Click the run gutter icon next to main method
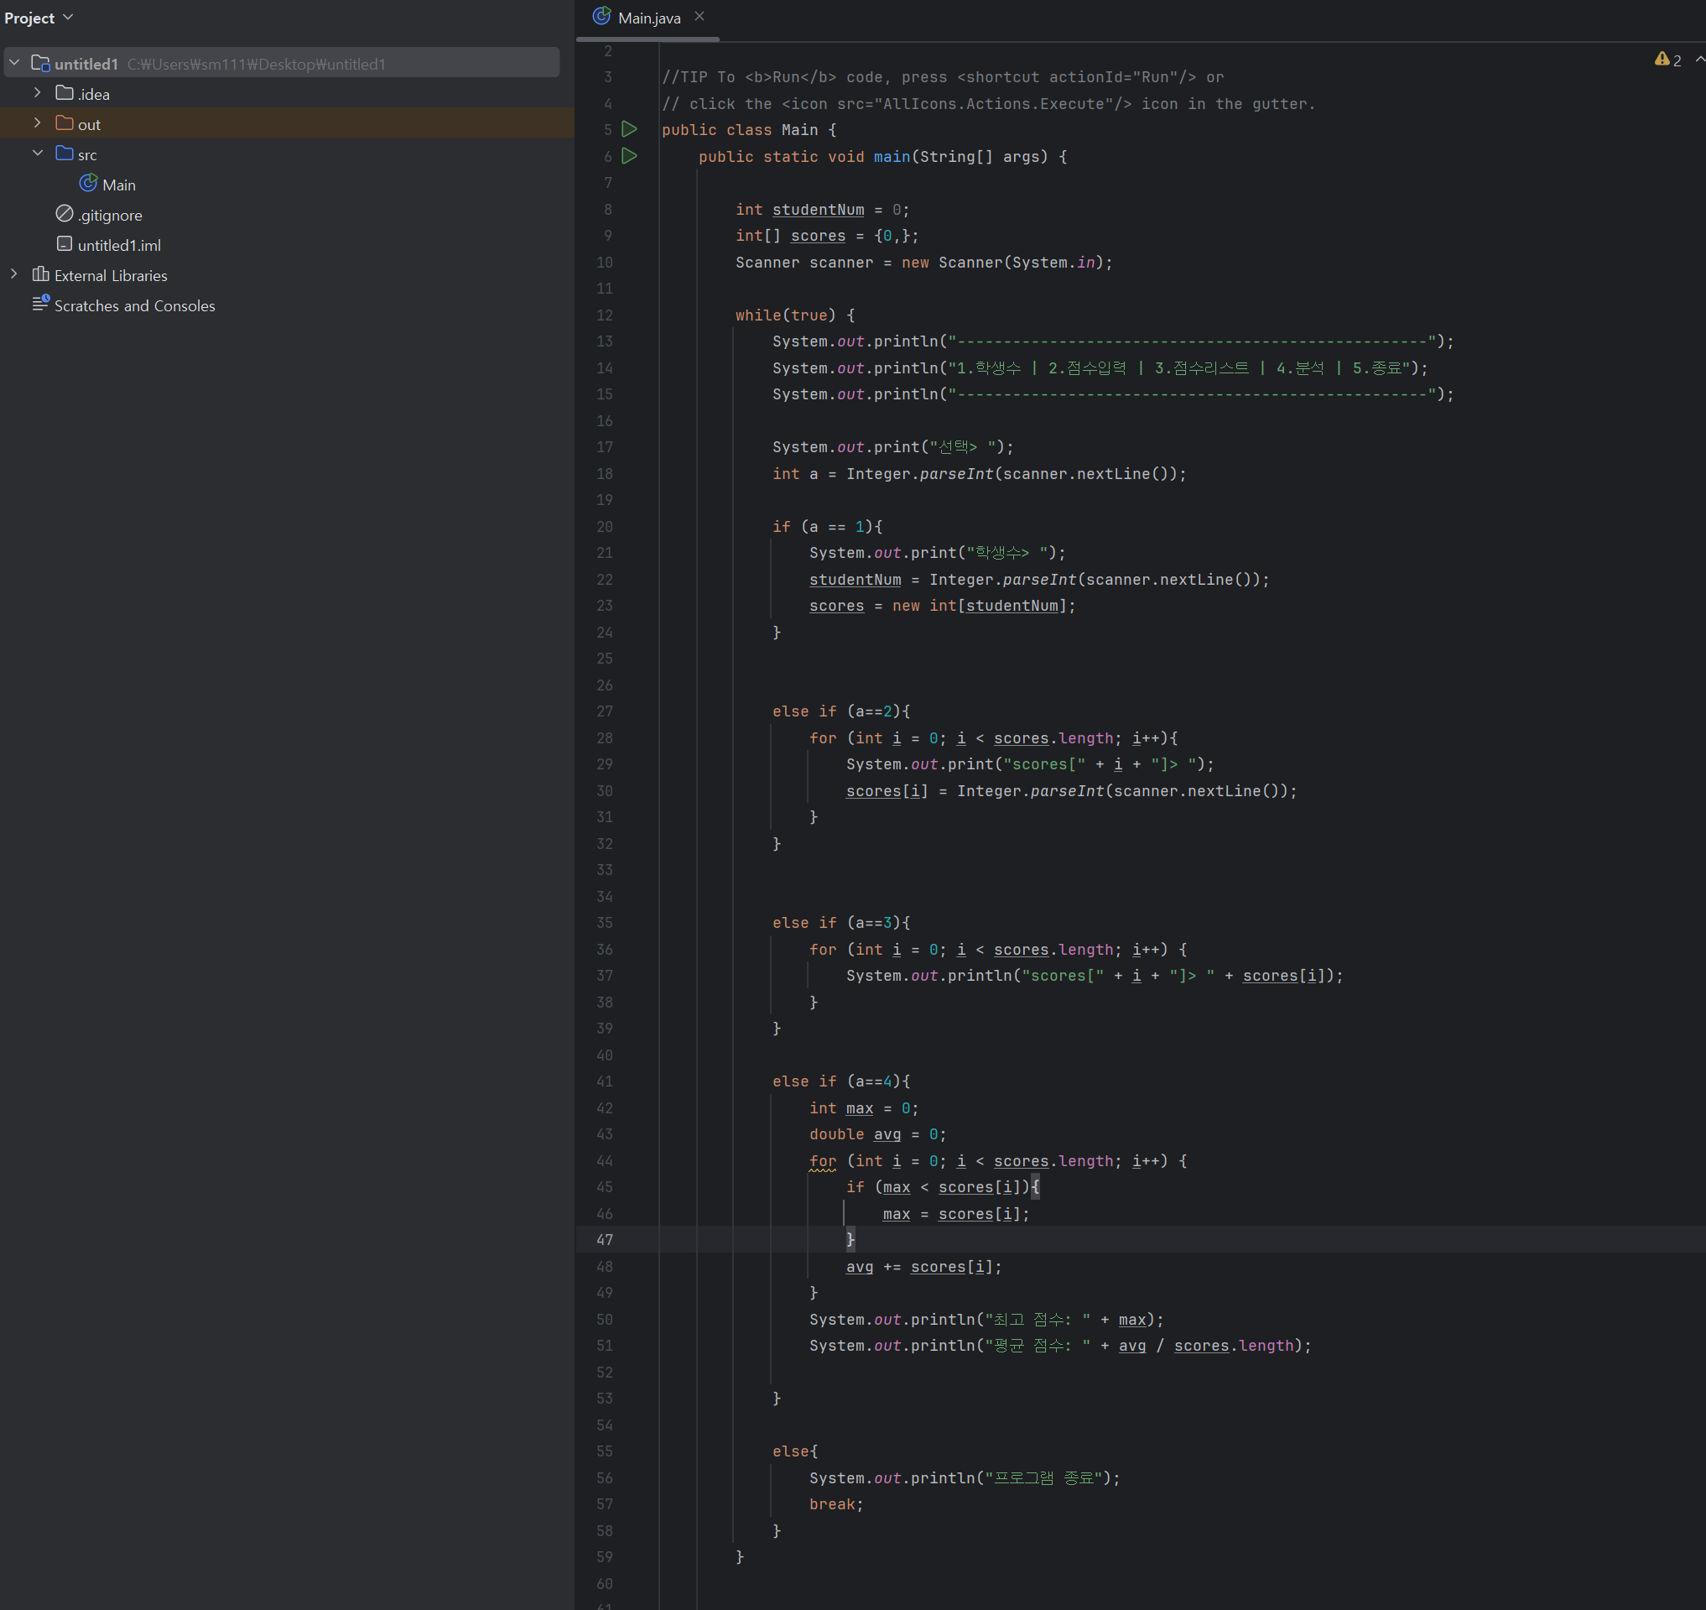1706x1610 pixels. (629, 156)
